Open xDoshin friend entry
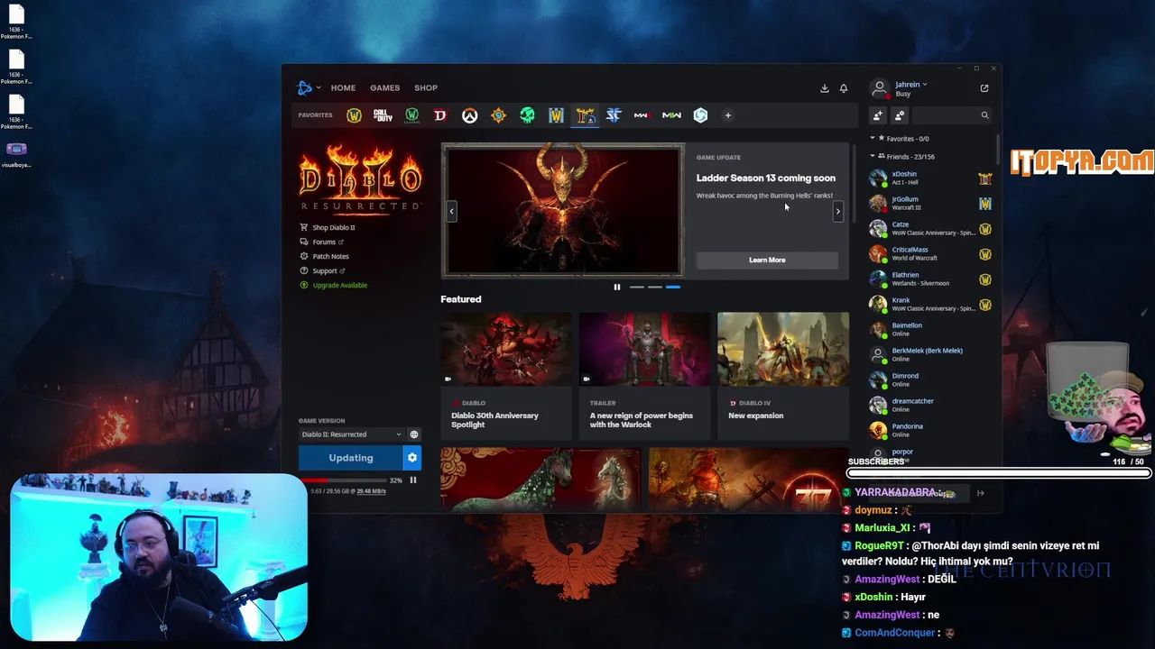Viewport: 1155px width, 649px height. [930, 178]
